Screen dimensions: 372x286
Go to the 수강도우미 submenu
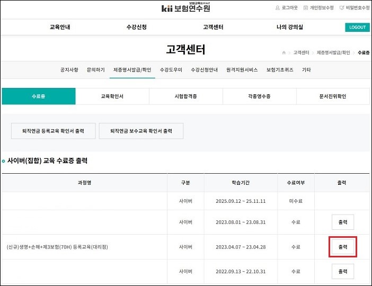point(171,70)
